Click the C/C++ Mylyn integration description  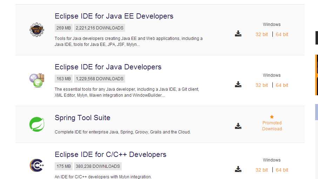point(103,177)
